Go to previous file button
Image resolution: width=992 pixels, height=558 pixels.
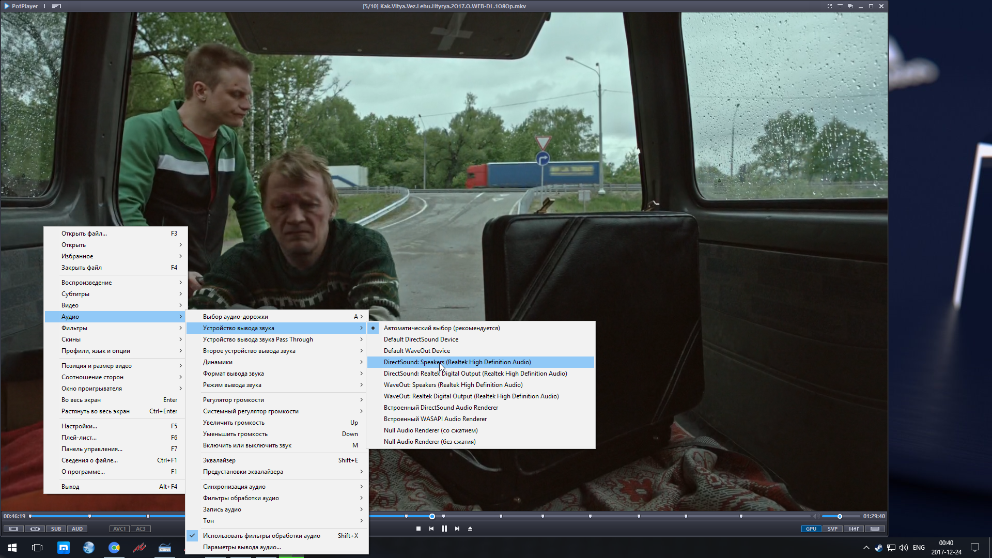431,529
